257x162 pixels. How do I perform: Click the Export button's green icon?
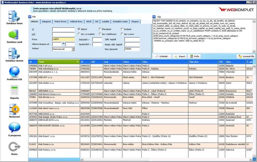click(x=176, y=56)
